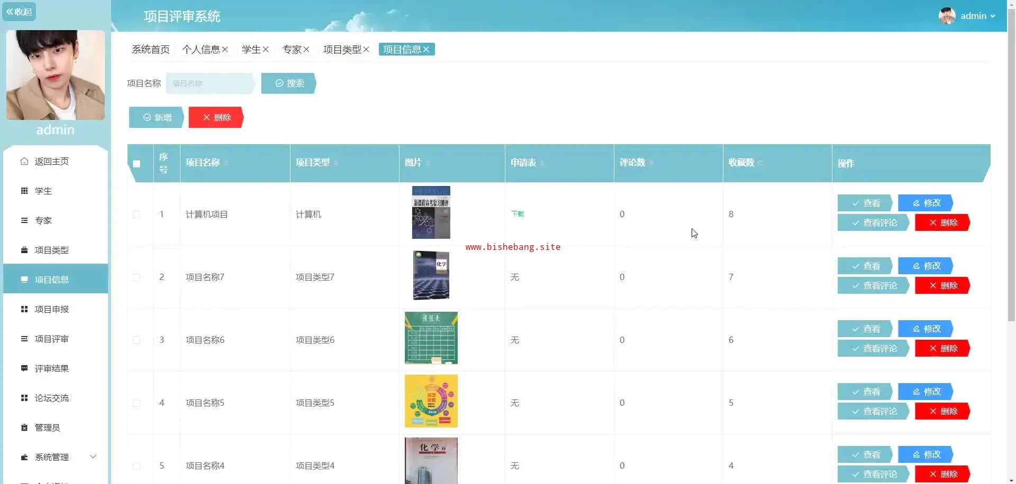Click the 评审结果 sidebar icon
Screen dimensions: 1016x484
[x=24, y=368]
